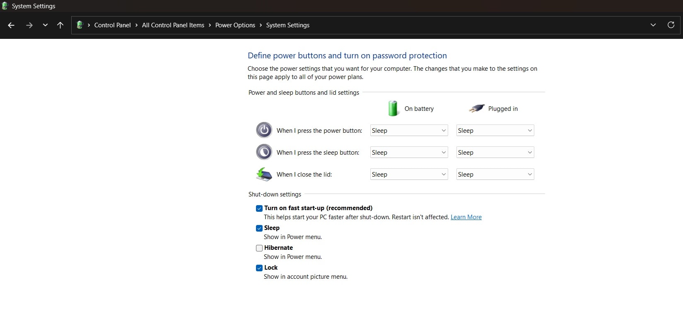The width and height of the screenshot is (683, 335).
Task: Click the Plugged in plug icon
Action: (477, 108)
